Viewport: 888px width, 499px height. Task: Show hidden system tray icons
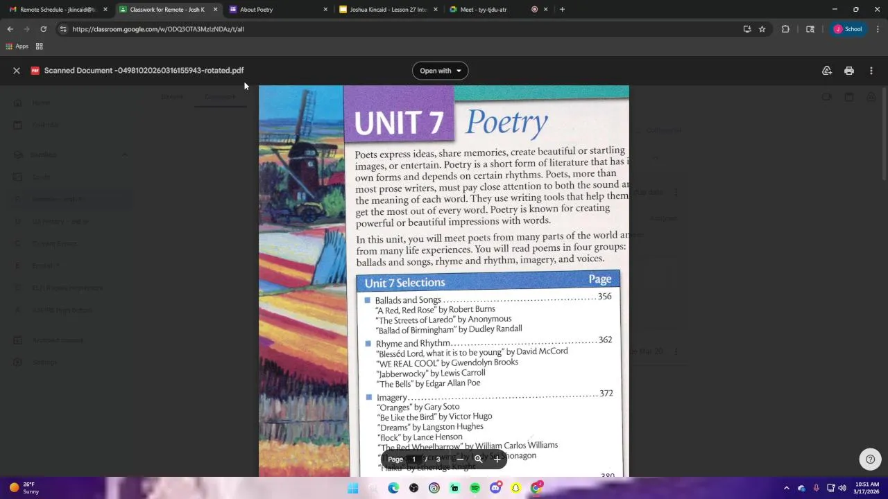tap(786, 488)
